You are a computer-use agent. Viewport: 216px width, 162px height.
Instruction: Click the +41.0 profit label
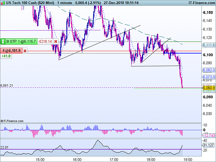6,56
